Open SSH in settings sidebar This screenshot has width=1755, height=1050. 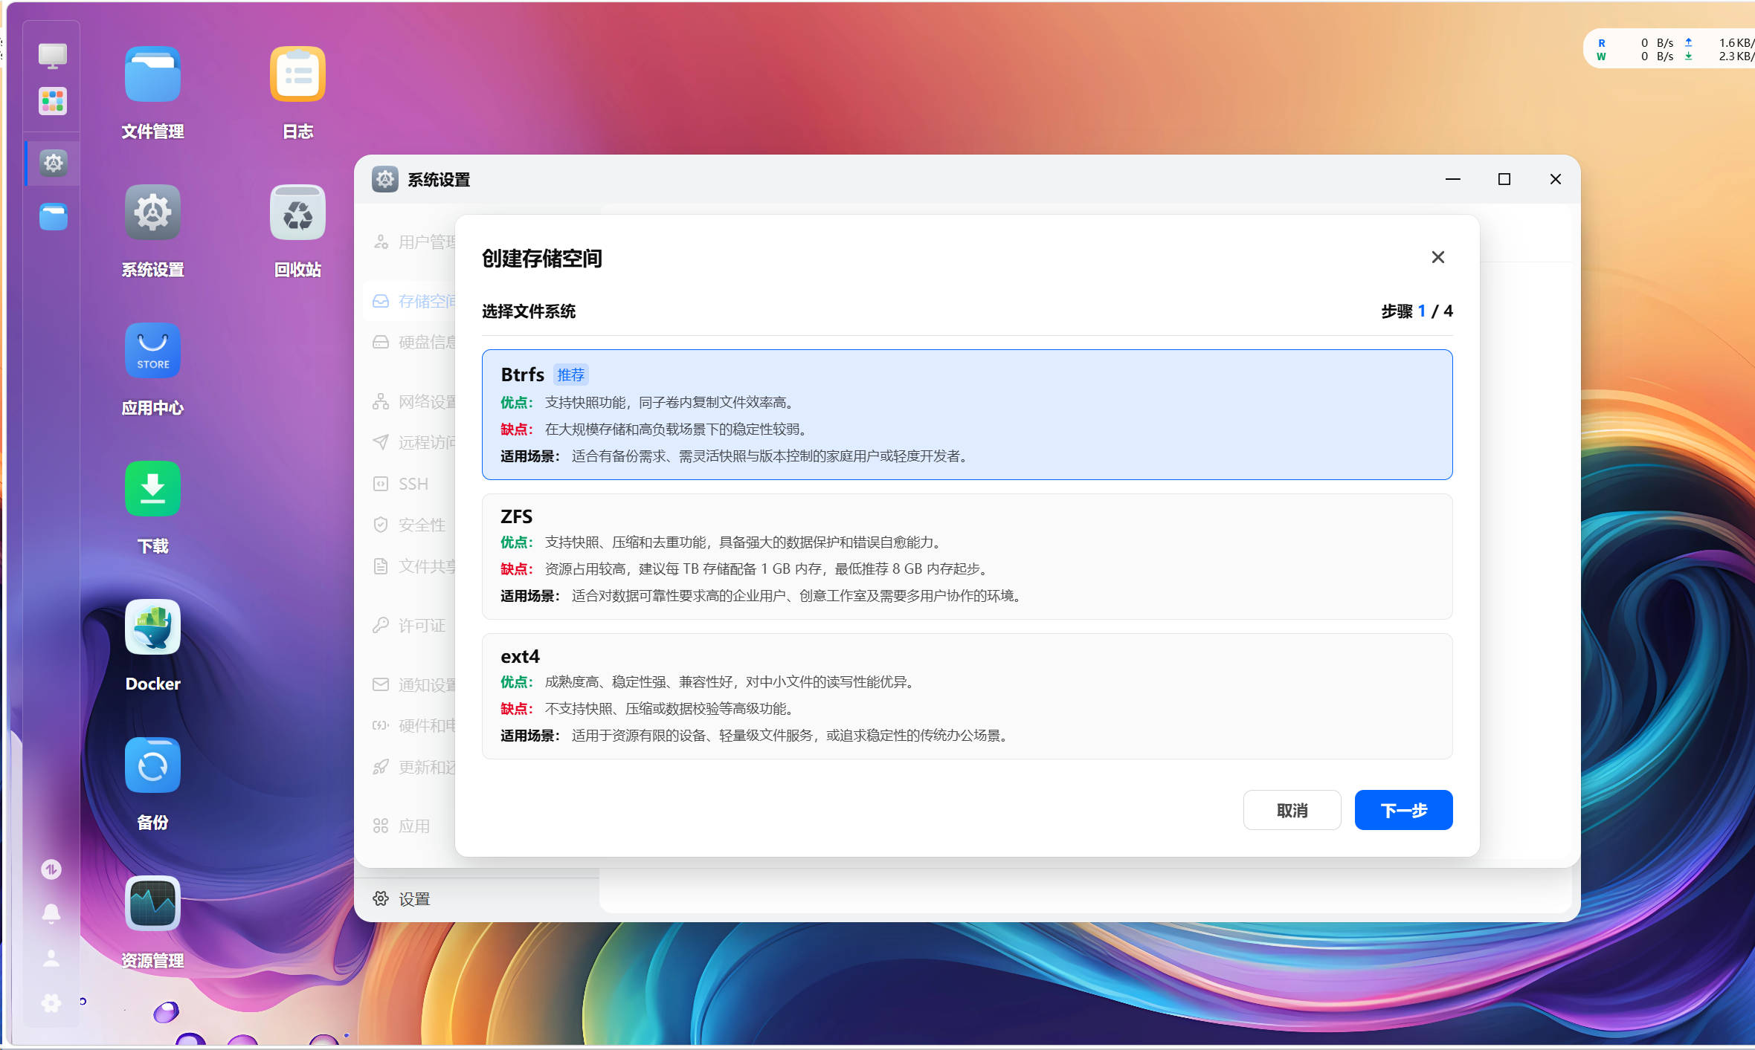(413, 484)
